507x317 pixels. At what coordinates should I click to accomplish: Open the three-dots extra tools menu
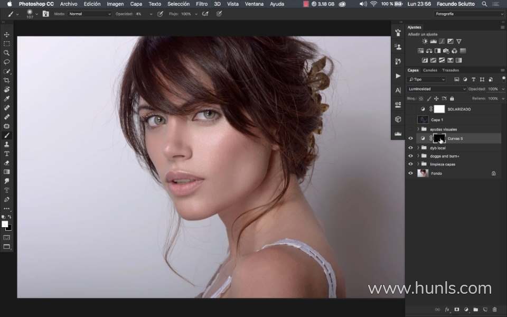pyautogui.click(x=6, y=209)
